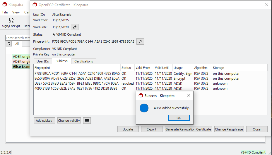
Task: Select the All tab in main Kleopatra window
Action: point(17,44)
